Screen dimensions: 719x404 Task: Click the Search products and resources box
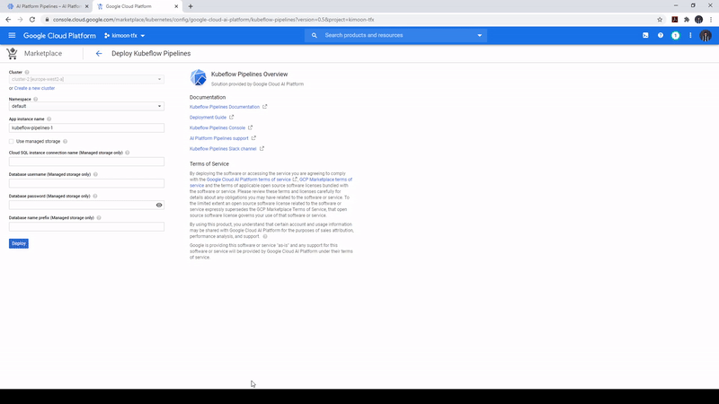tap(395, 35)
